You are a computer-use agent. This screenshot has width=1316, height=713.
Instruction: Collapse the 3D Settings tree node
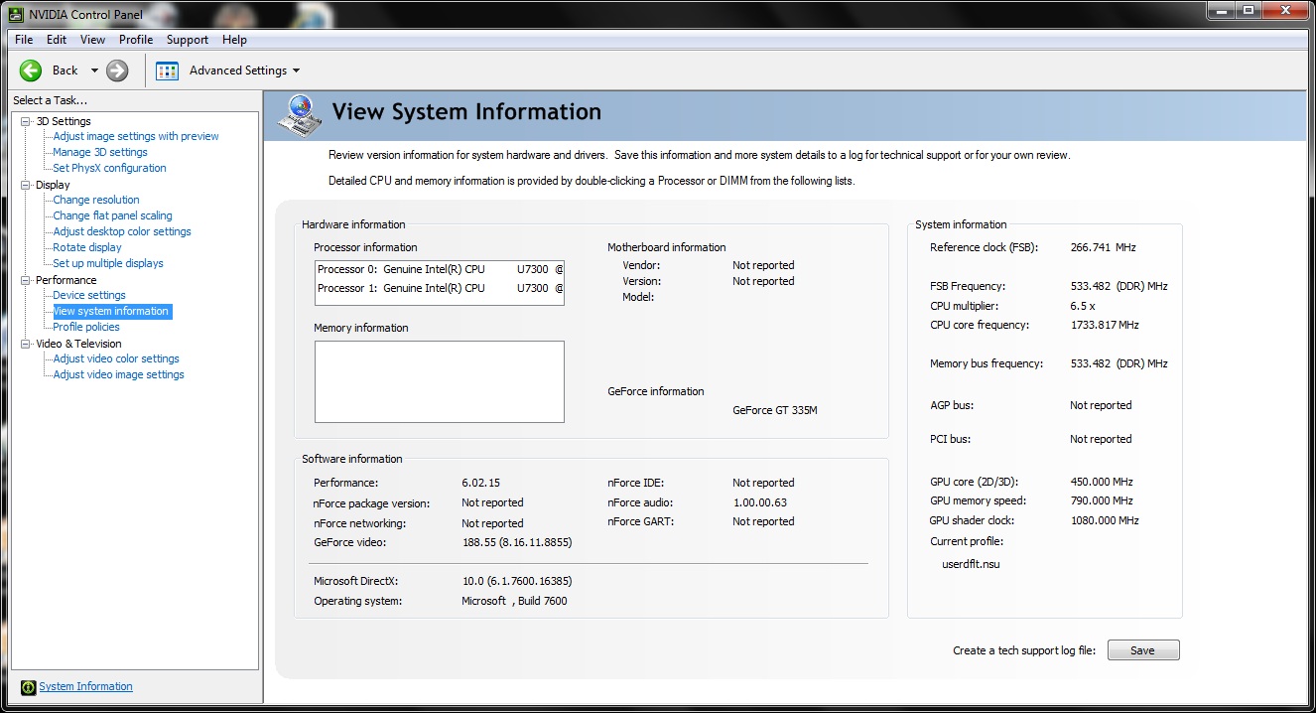coord(26,121)
